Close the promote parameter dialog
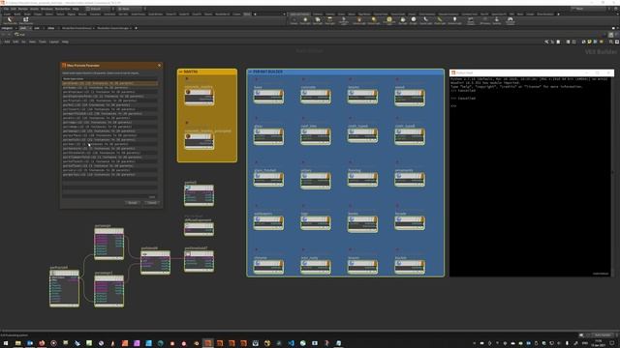Viewport: 620px width, 348px height. point(159,65)
